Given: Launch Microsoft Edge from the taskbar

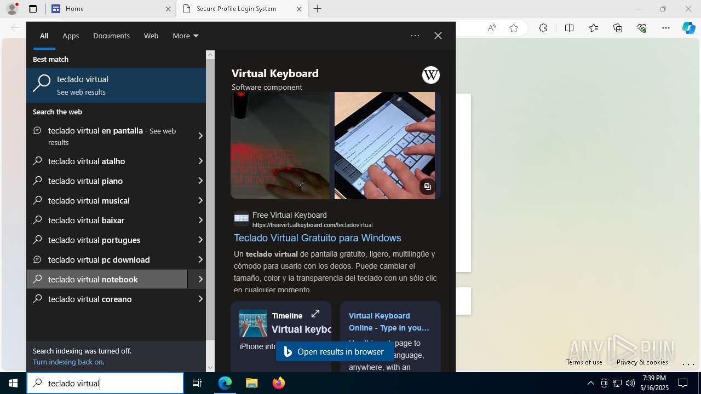Looking at the screenshot, I should [225, 383].
